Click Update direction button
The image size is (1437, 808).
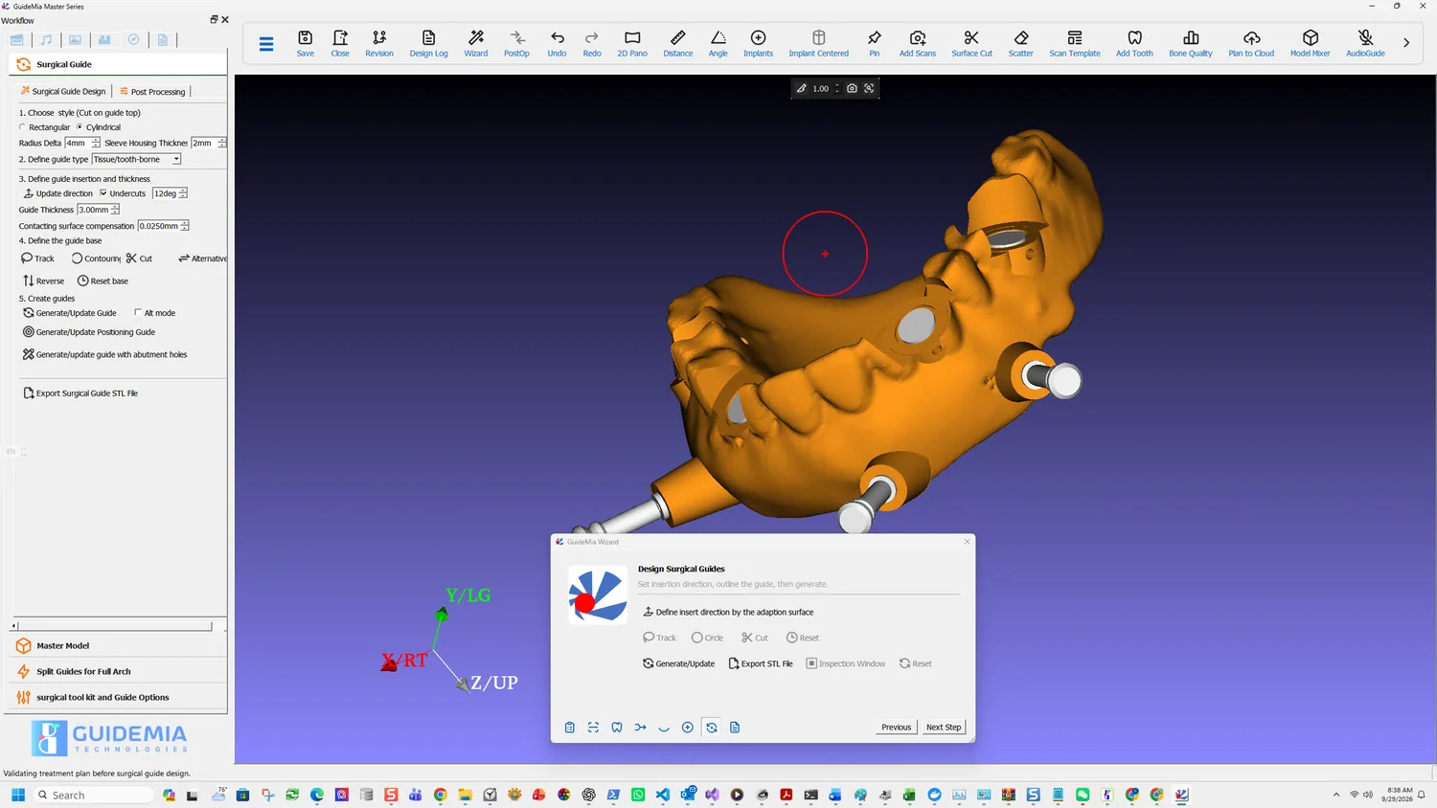pos(57,193)
